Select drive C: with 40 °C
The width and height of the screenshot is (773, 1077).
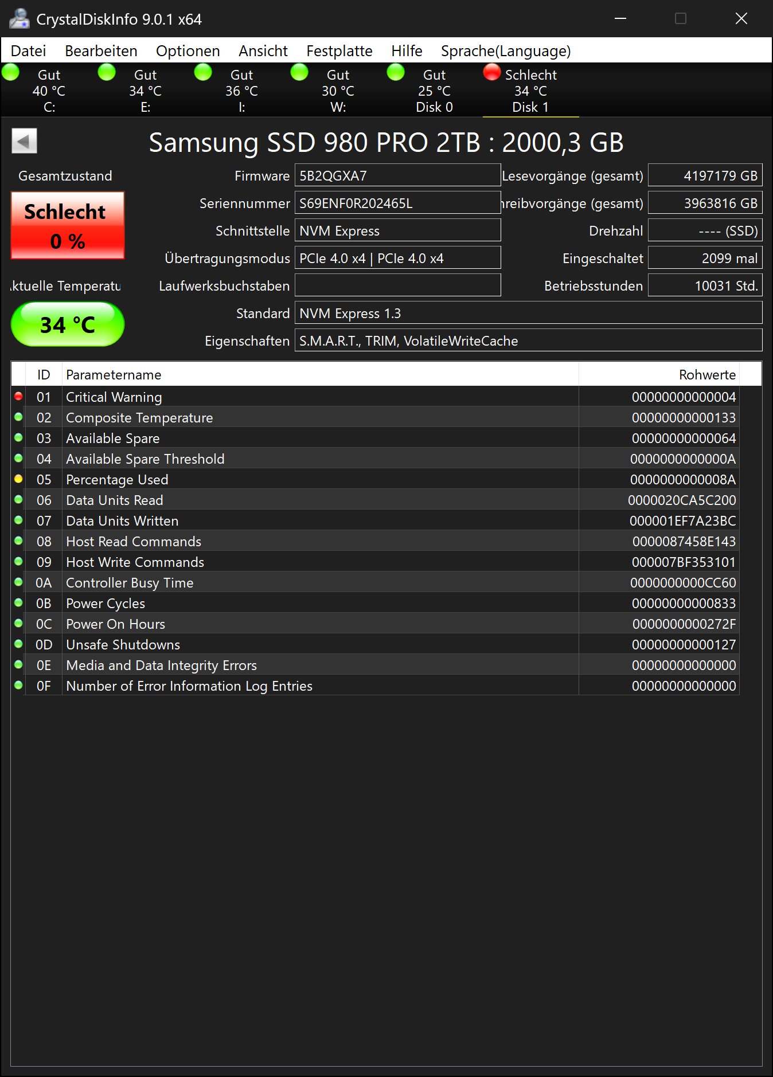[x=49, y=91]
